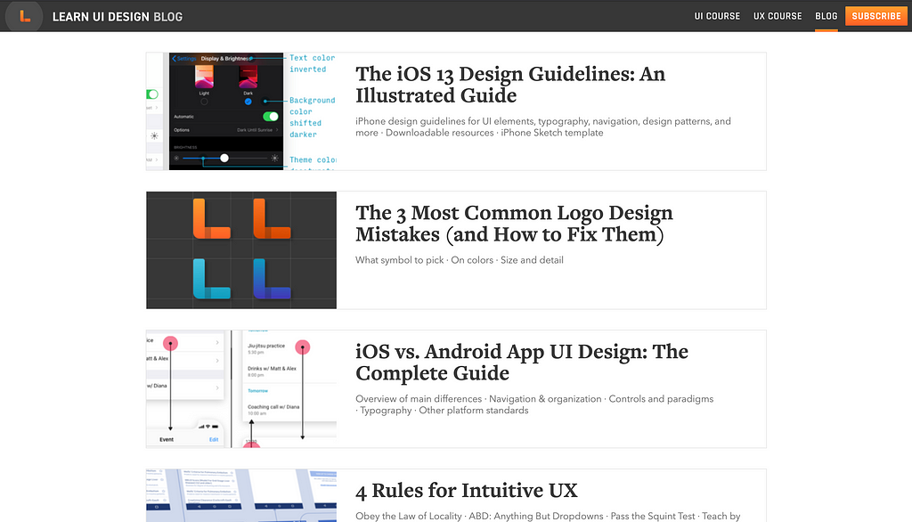Open the 4 Rules for Intuitive UX title
This screenshot has height=522, width=912.
pyautogui.click(x=467, y=491)
